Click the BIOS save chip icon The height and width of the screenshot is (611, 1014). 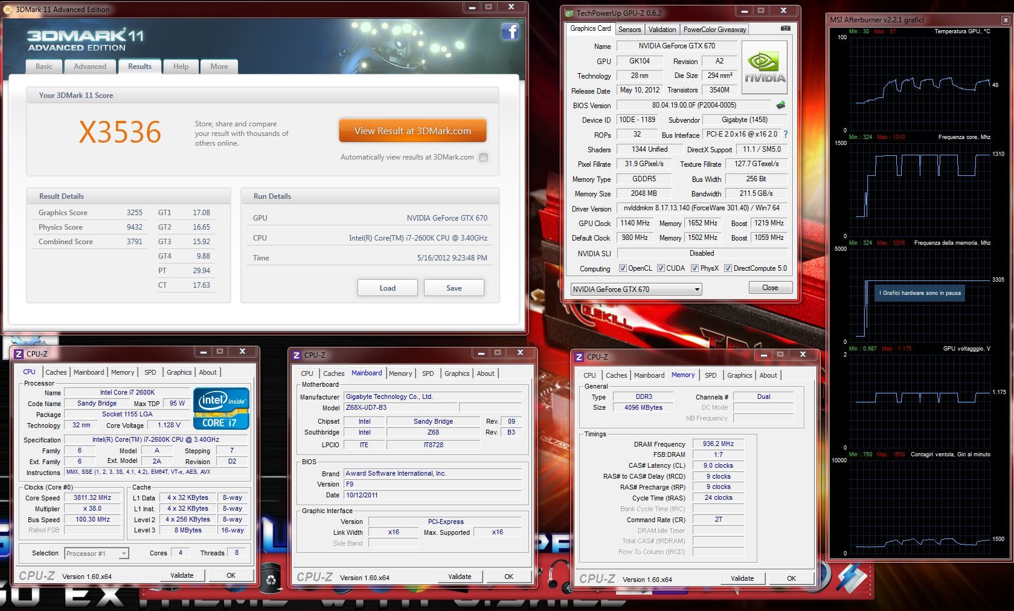tap(781, 105)
